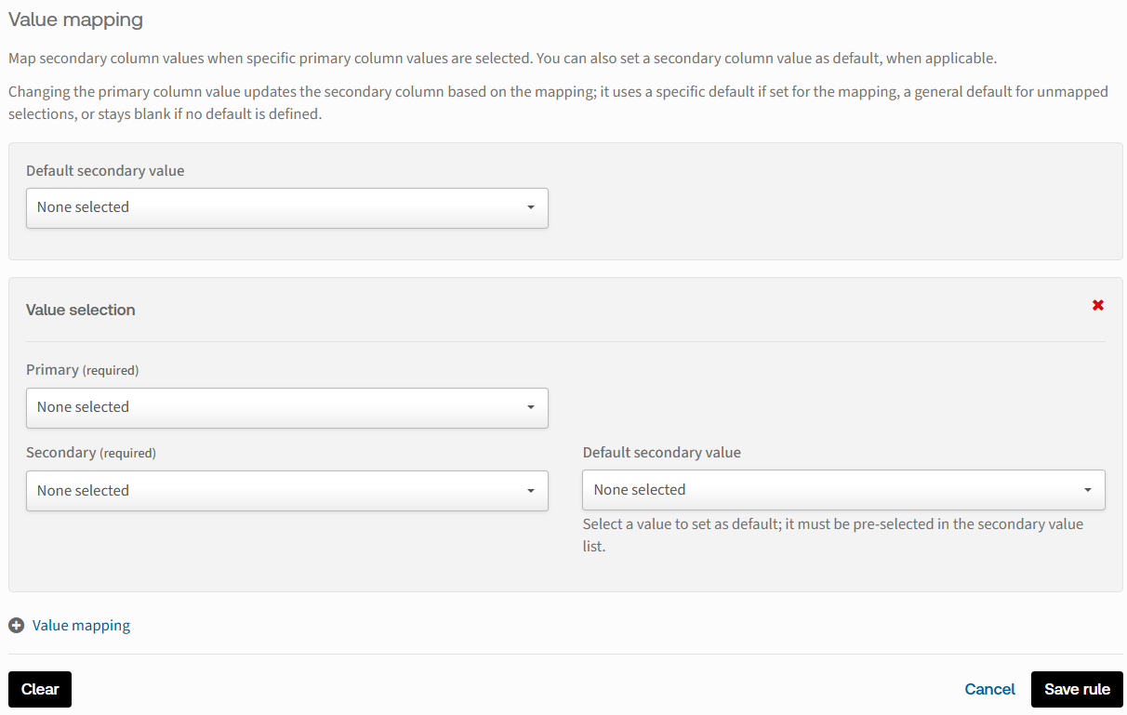Image resolution: width=1127 pixels, height=715 pixels.
Task: Open Default secondary value dropdown beside Secondary
Action: (x=842, y=490)
